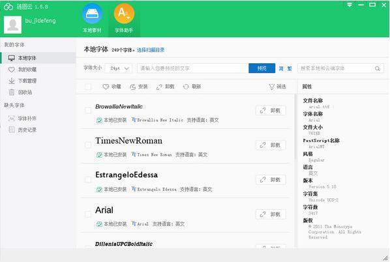Open the title bar dropdown menu arrow
390x262 pixels.
coord(350,5)
